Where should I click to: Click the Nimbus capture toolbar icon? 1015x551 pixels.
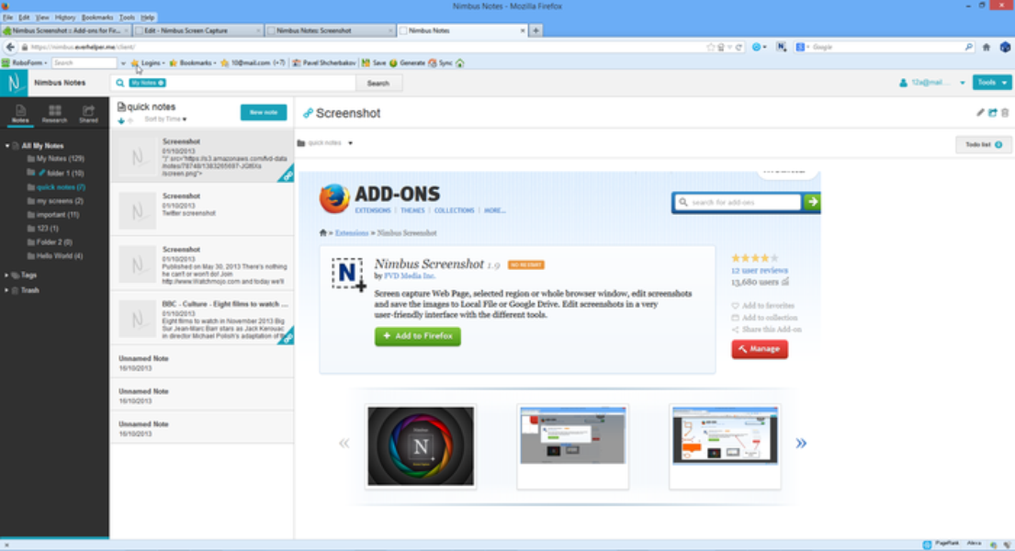pos(782,47)
